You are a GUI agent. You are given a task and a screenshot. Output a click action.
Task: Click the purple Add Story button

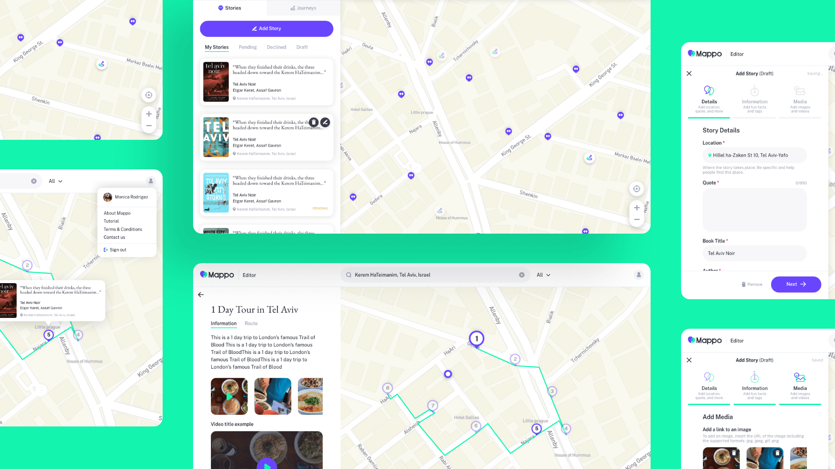[267, 29]
